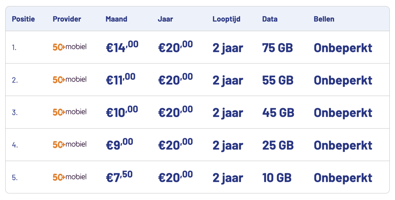Sort by the Positie column header
Viewport: 395px width, 200px height.
coord(23,19)
